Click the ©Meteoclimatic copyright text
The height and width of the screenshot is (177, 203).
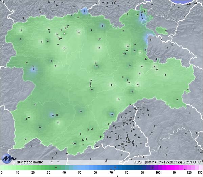click(x=30, y=162)
